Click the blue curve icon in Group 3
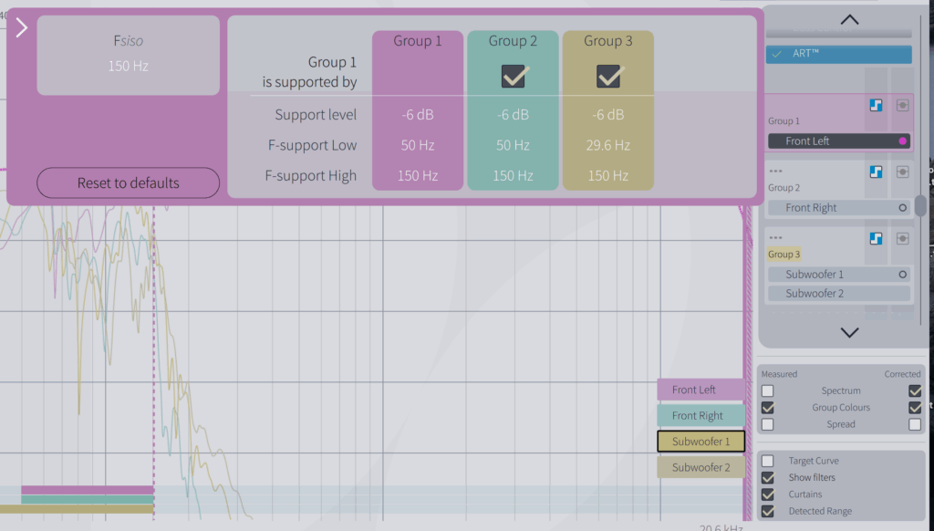The width and height of the screenshot is (934, 531). pos(876,238)
